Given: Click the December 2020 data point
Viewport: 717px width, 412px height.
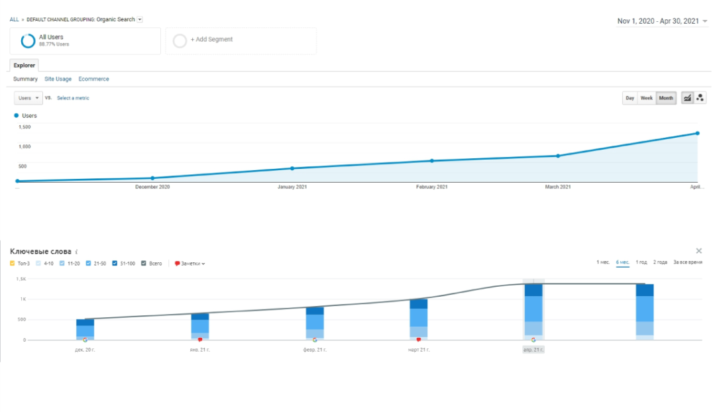Looking at the screenshot, I should coord(152,178).
